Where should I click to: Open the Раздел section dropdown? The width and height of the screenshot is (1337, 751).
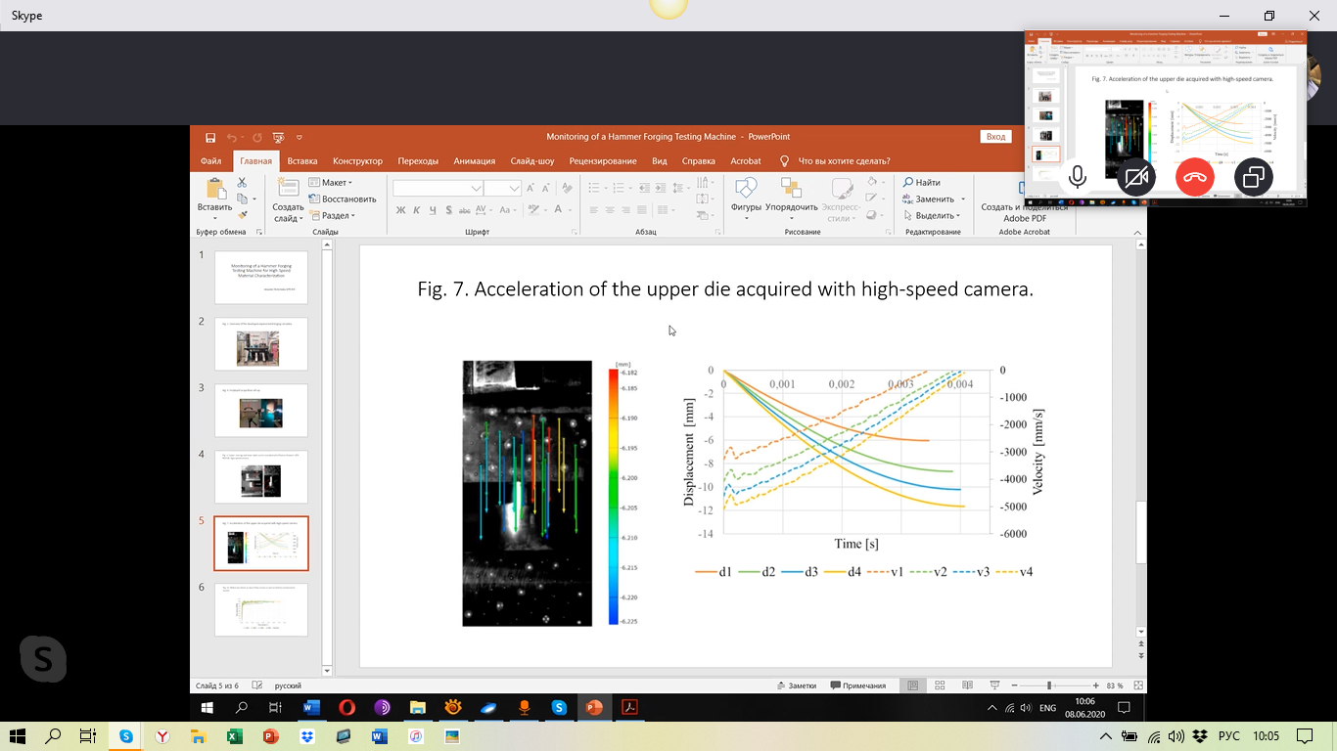coord(333,215)
